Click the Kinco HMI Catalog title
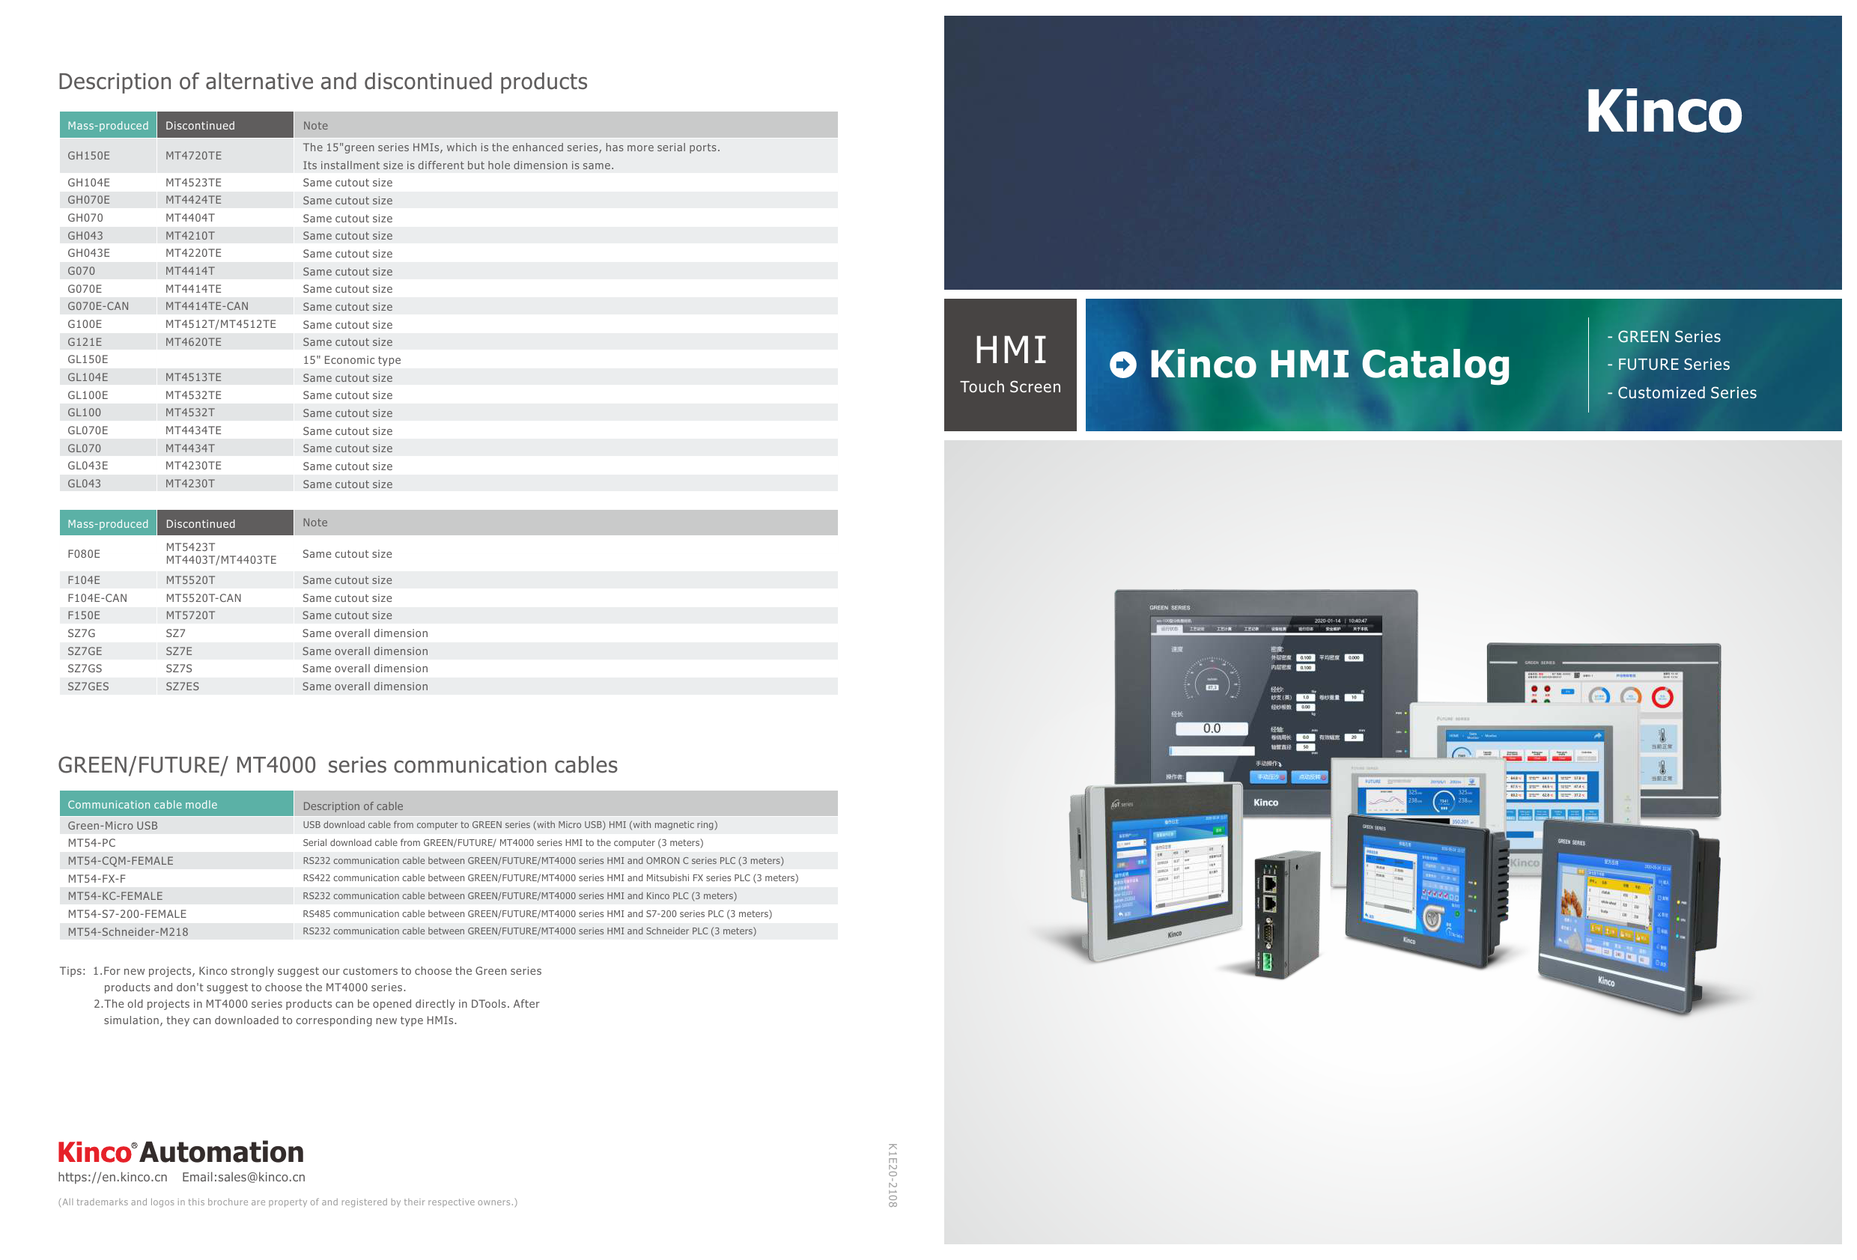Screen dimensions: 1857x1260 [x=1329, y=365]
